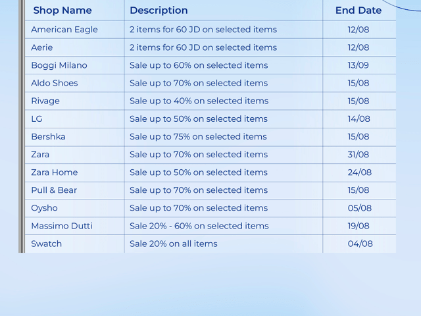421x316 pixels.
Task: Click the Shop Name column header
Action: point(62,11)
